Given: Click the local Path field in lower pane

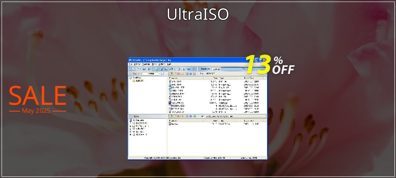Looking at the screenshot, I should [x=236, y=116].
